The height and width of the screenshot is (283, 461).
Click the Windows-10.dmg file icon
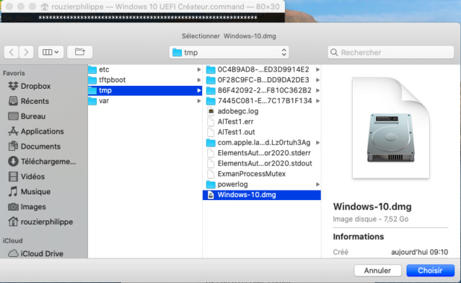coord(211,195)
